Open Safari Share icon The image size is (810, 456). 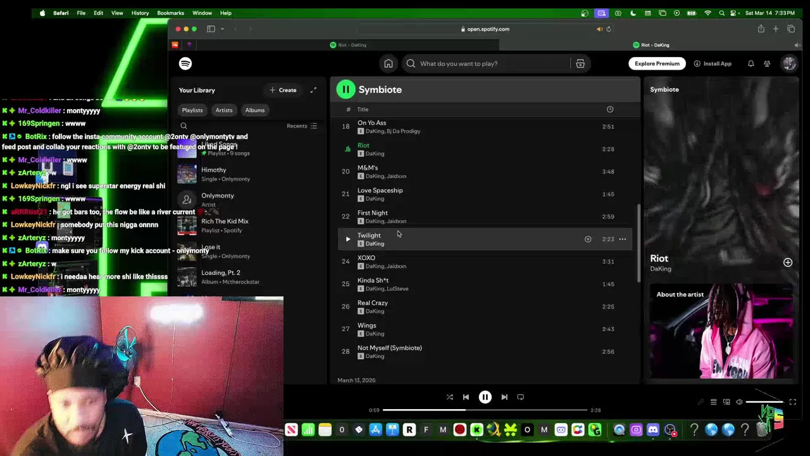(x=761, y=29)
